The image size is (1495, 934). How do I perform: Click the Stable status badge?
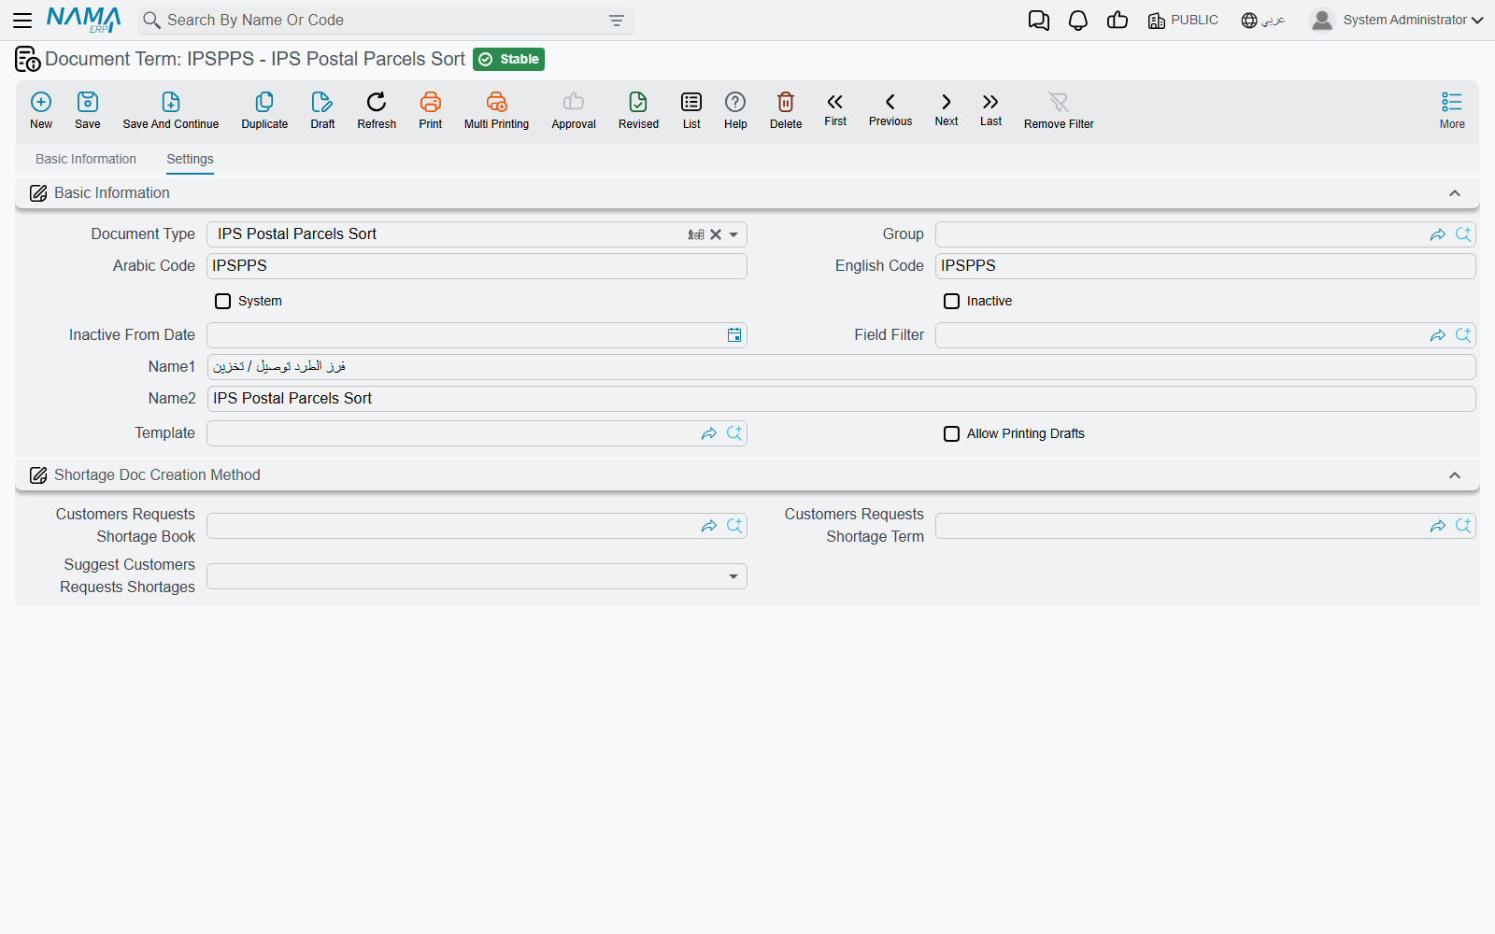point(508,59)
